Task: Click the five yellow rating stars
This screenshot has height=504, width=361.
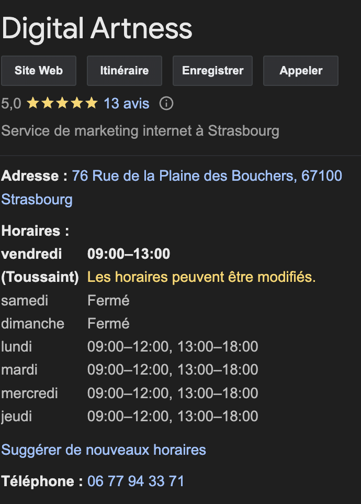Action: pyautogui.click(x=62, y=104)
